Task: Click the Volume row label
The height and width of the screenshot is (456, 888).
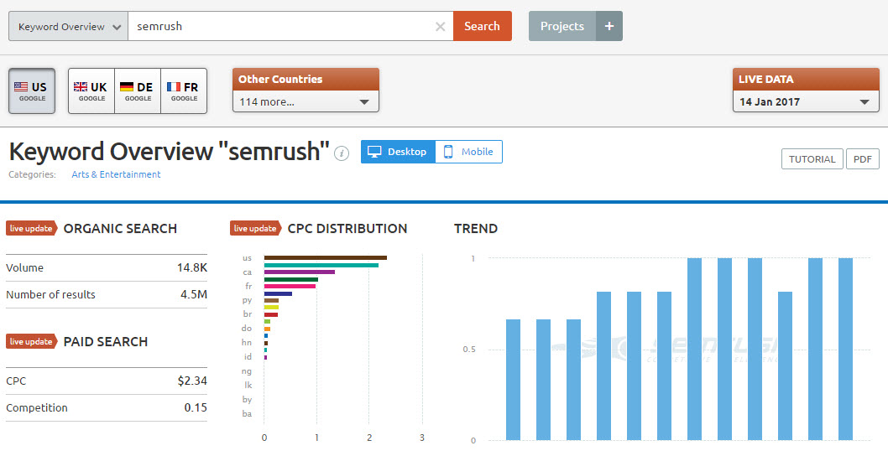Action: coord(24,267)
